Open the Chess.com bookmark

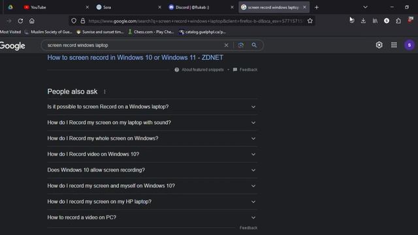pos(151,32)
